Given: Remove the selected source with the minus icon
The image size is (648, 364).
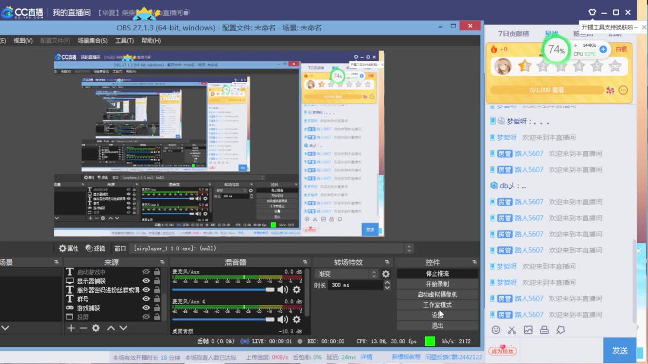Looking at the screenshot, I should pyautogui.click(x=83, y=328).
